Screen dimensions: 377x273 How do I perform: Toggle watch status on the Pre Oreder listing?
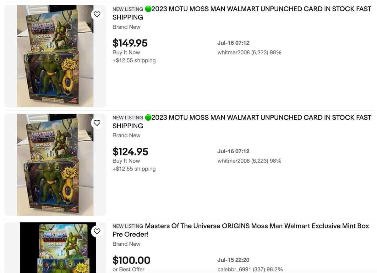pyautogui.click(x=97, y=231)
